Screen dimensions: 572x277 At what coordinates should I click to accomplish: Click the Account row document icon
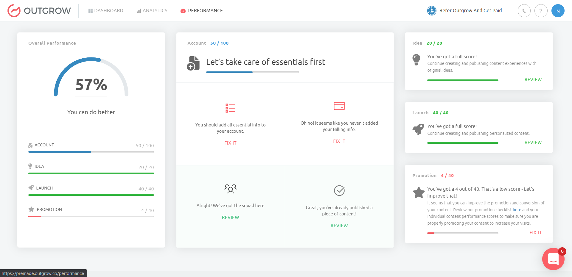click(x=30, y=145)
